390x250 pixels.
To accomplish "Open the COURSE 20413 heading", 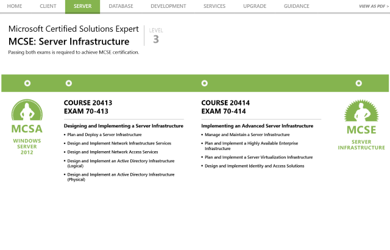I will coord(88,102).
